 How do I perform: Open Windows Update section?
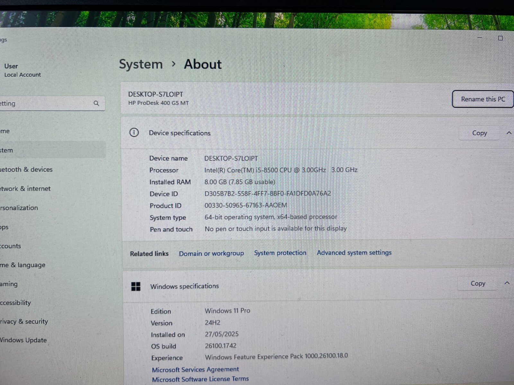click(x=23, y=340)
